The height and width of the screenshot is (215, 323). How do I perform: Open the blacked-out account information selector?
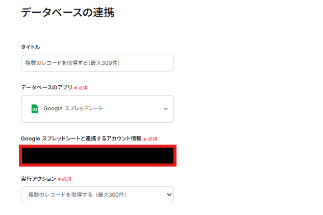pyautogui.click(x=97, y=156)
